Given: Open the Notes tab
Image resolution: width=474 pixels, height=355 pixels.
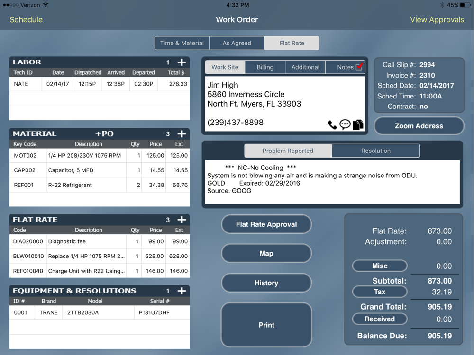Looking at the screenshot, I should point(345,67).
